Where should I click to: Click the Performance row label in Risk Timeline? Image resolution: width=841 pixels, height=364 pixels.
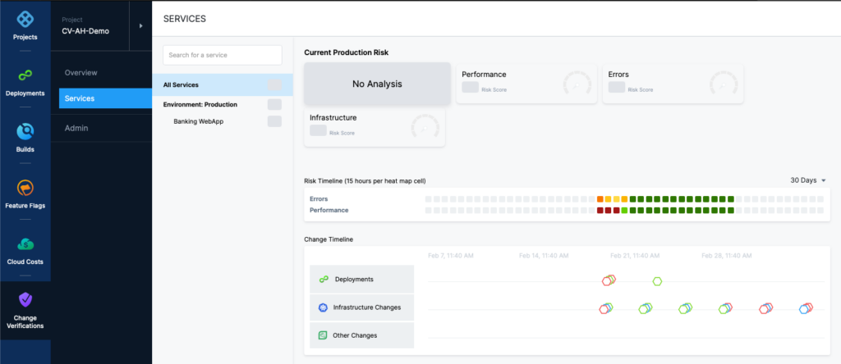click(x=329, y=211)
